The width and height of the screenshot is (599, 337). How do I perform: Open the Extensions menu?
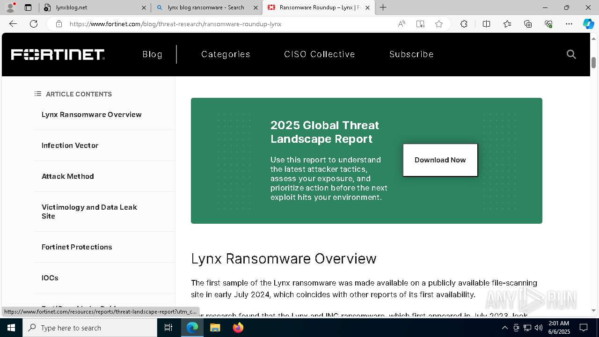pyautogui.click(x=464, y=24)
